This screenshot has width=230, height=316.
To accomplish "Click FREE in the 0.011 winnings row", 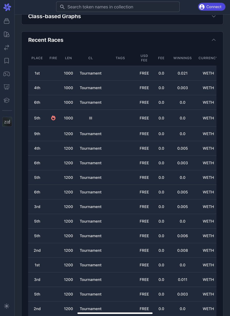I will 144,280.
